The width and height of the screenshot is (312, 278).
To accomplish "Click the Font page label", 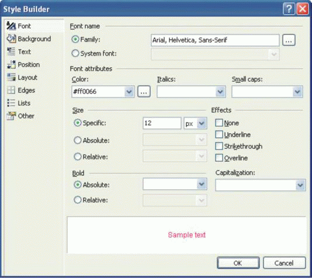I will [x=25, y=26].
